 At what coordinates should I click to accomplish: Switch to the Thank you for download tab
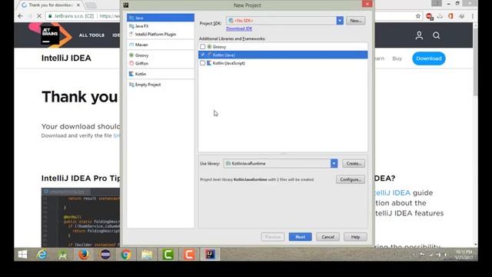point(50,5)
